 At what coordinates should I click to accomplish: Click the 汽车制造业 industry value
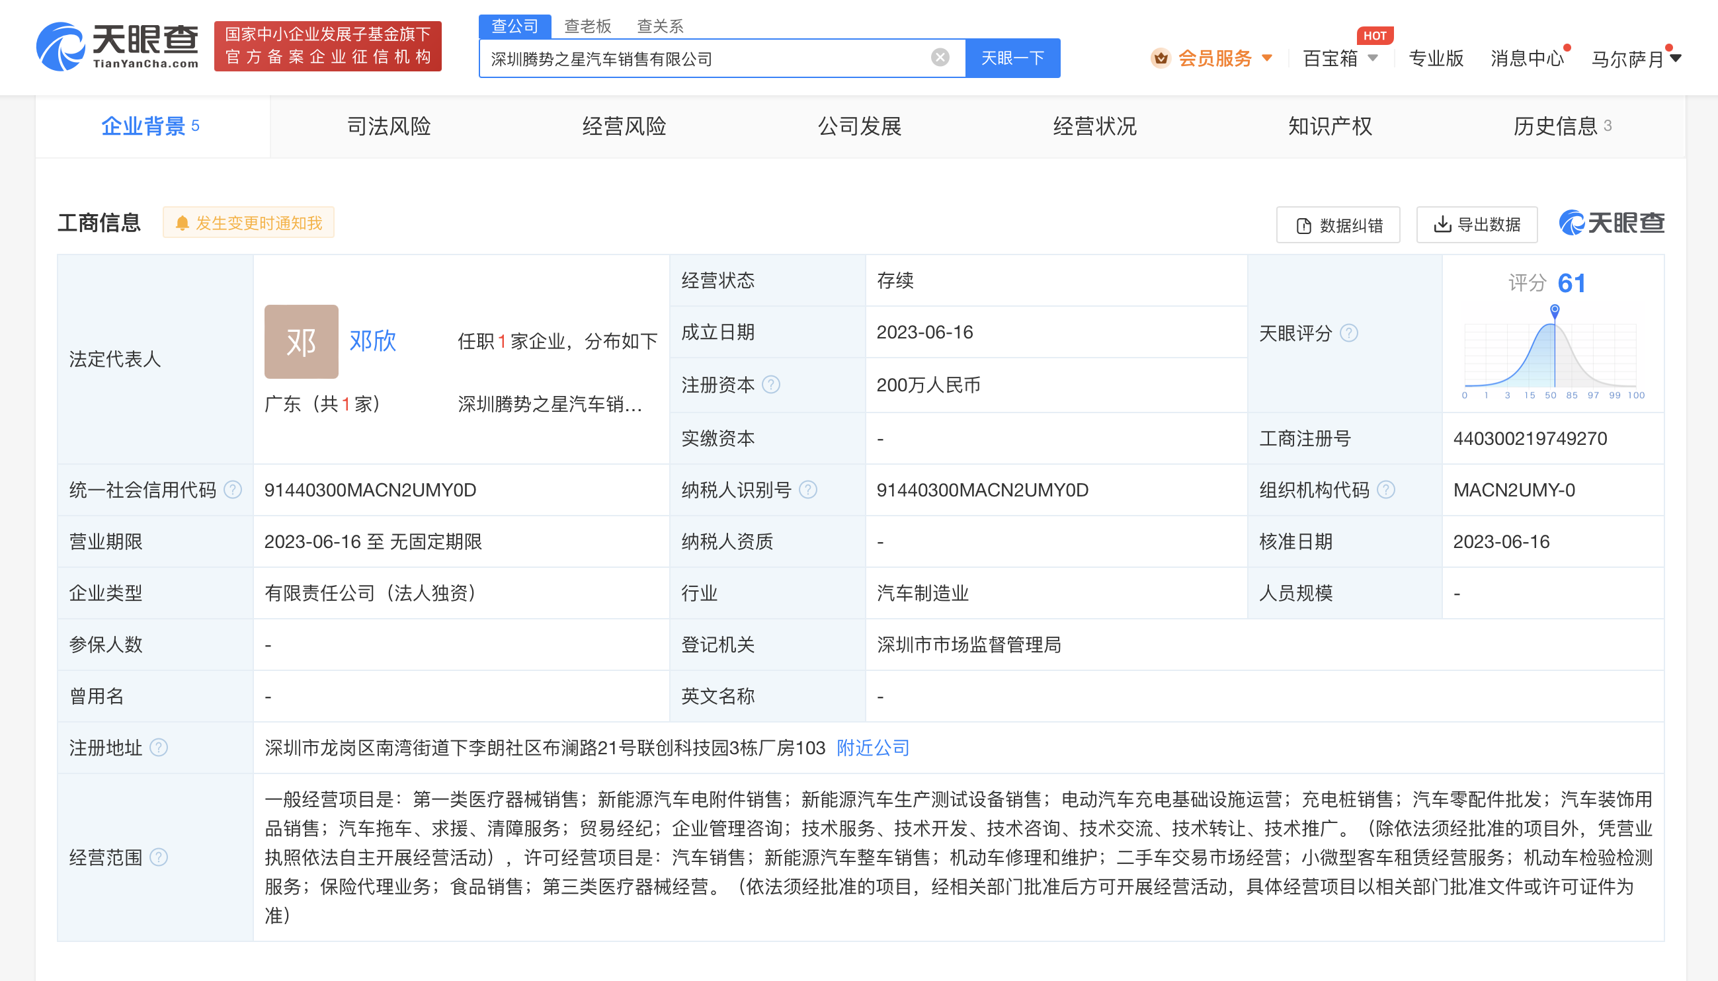[922, 593]
